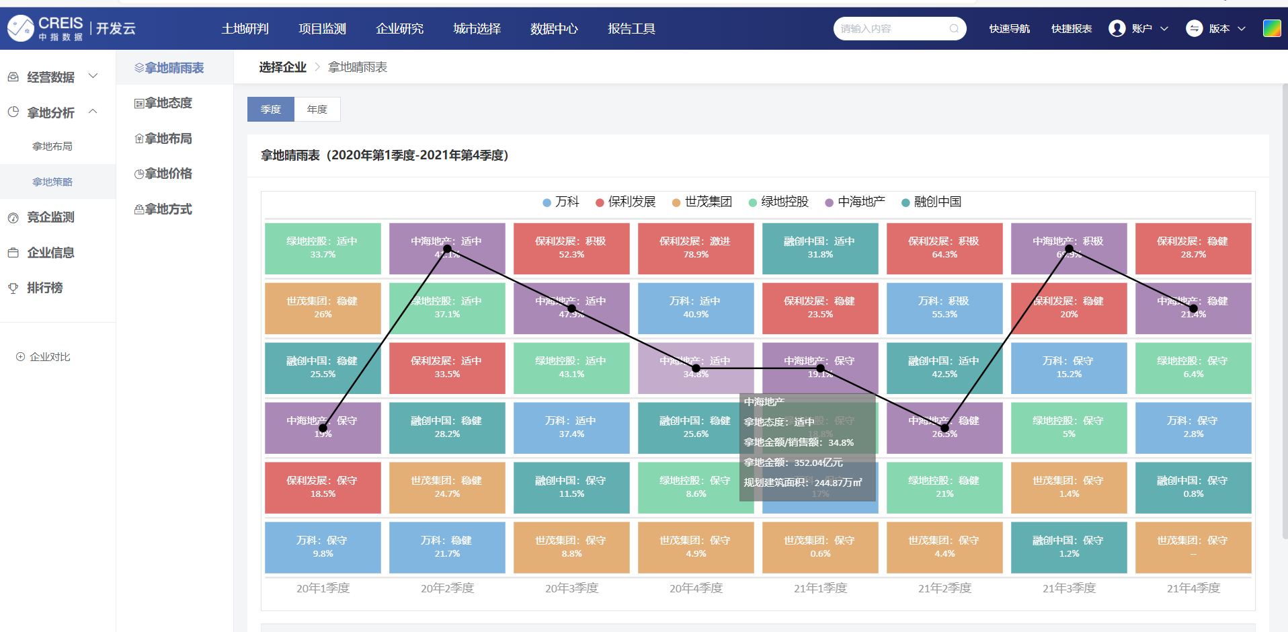This screenshot has width=1288, height=632.
Task: Click the 拿地晴雨表 layers icon
Action: (139, 68)
